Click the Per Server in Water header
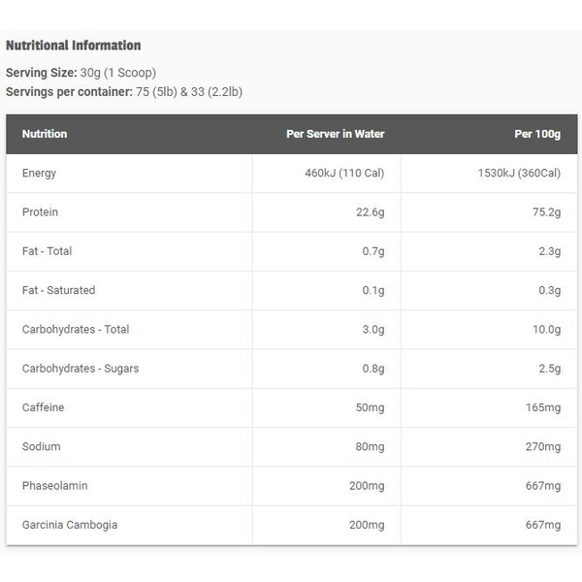Screen dimensions: 582x582 (x=336, y=134)
